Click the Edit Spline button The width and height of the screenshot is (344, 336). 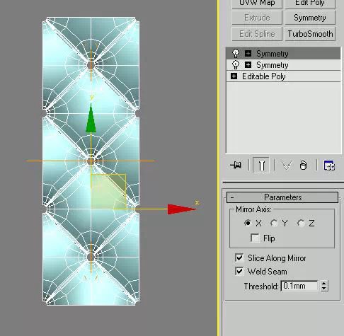(257, 34)
